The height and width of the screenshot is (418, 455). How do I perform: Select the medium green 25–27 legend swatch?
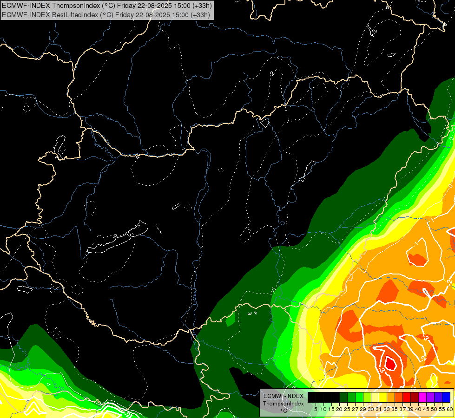(x=351, y=397)
